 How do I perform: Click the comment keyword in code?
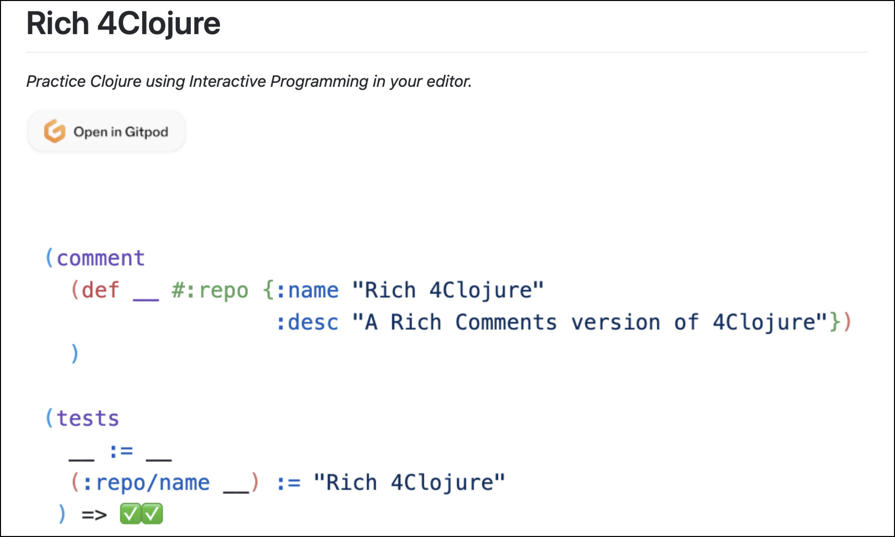tap(101, 258)
